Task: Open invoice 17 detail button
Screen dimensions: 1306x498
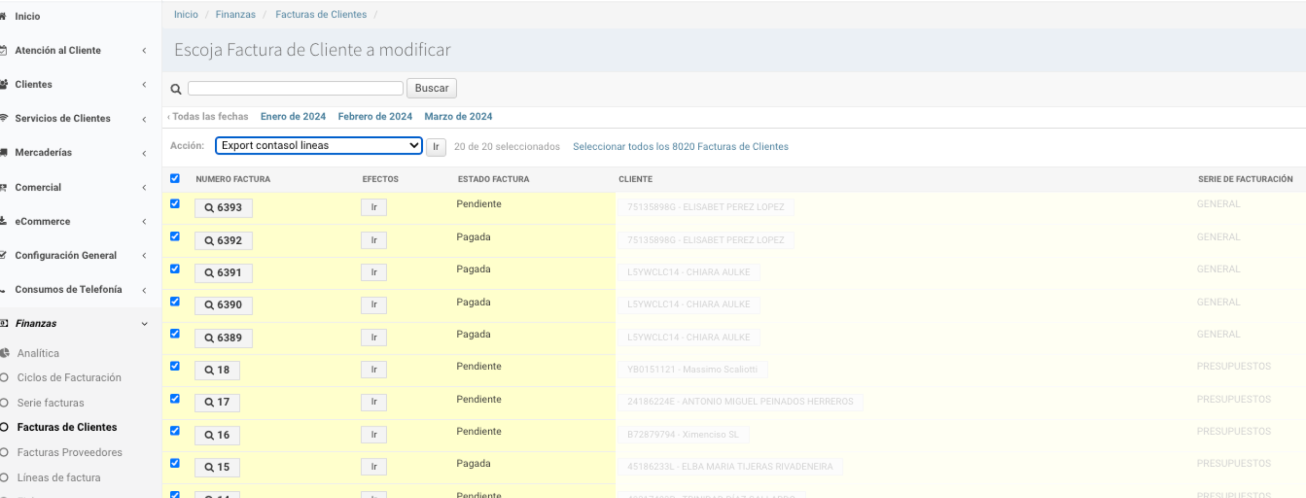Action: coord(217,402)
